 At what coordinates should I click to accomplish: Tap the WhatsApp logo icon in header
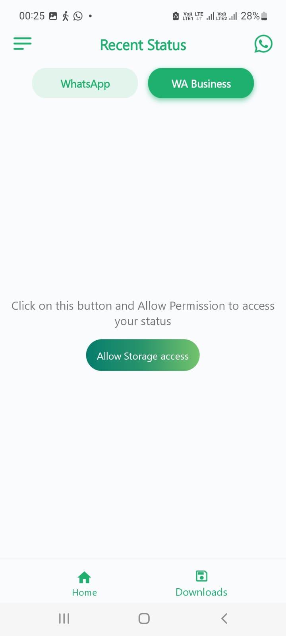click(x=263, y=44)
